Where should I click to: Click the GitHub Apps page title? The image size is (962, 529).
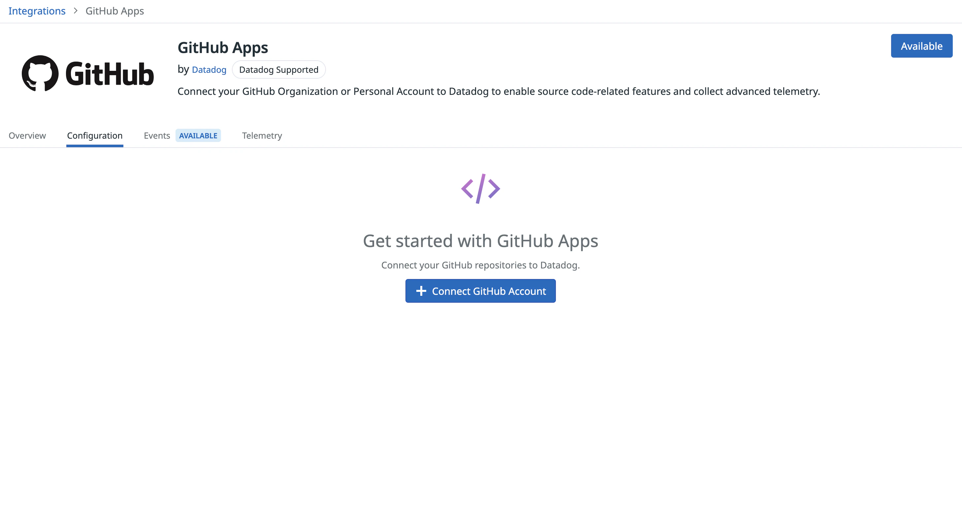(223, 48)
